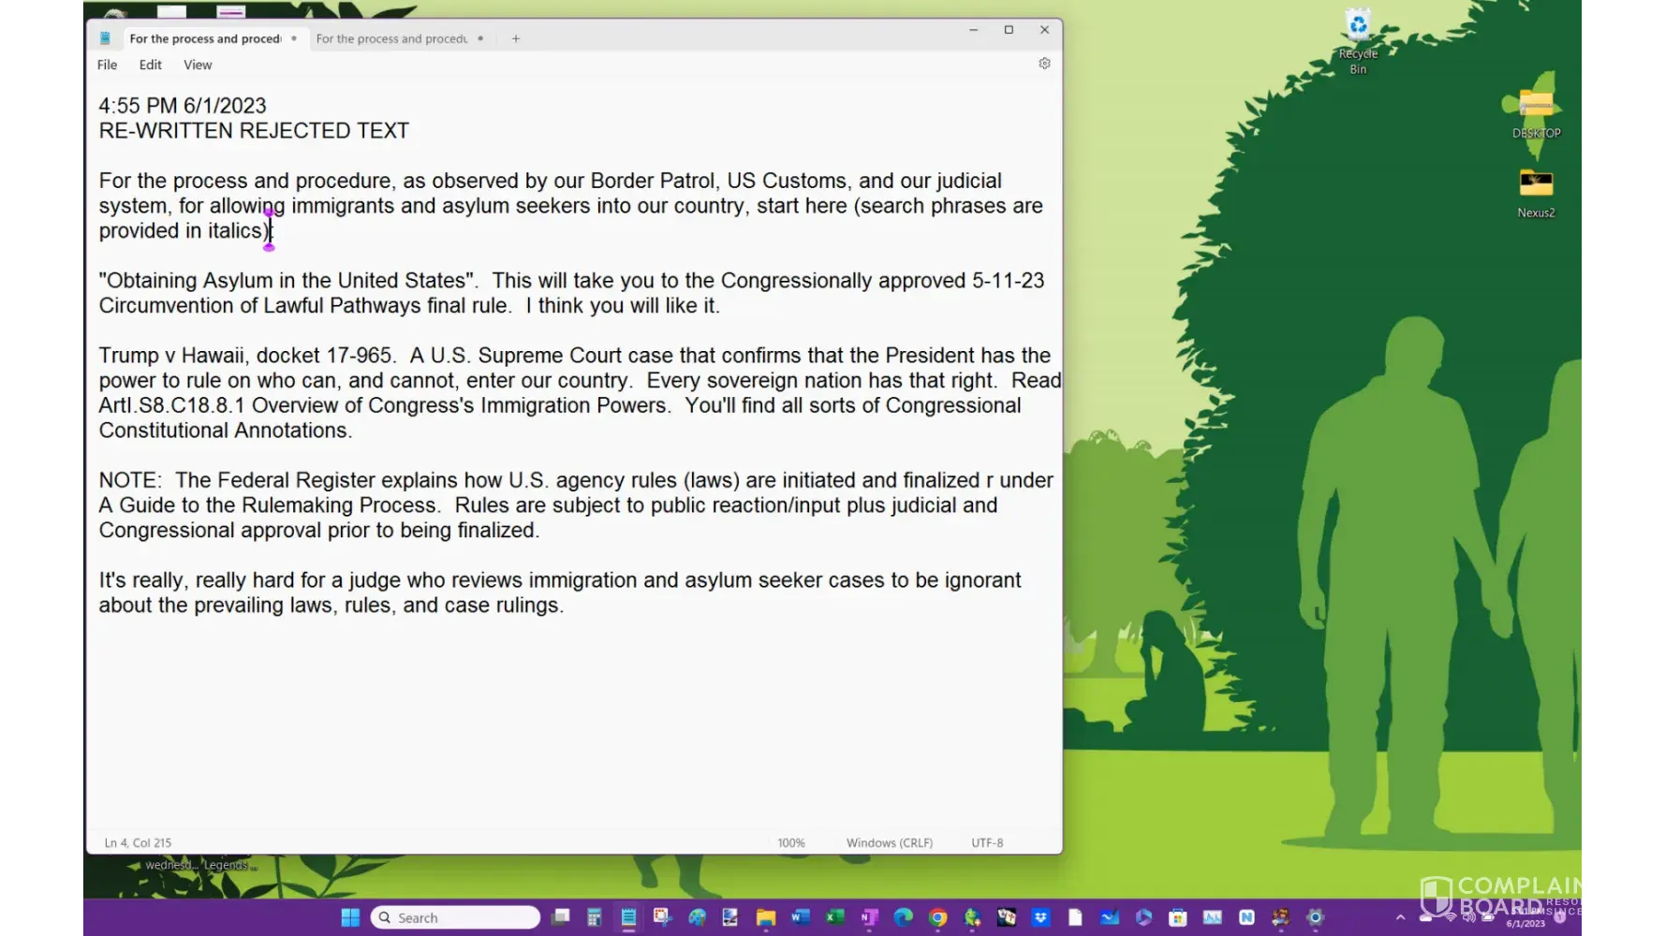Screen dimensions: 1665x936
Task: Launch Microsoft Word from the taskbar
Action: tap(801, 917)
